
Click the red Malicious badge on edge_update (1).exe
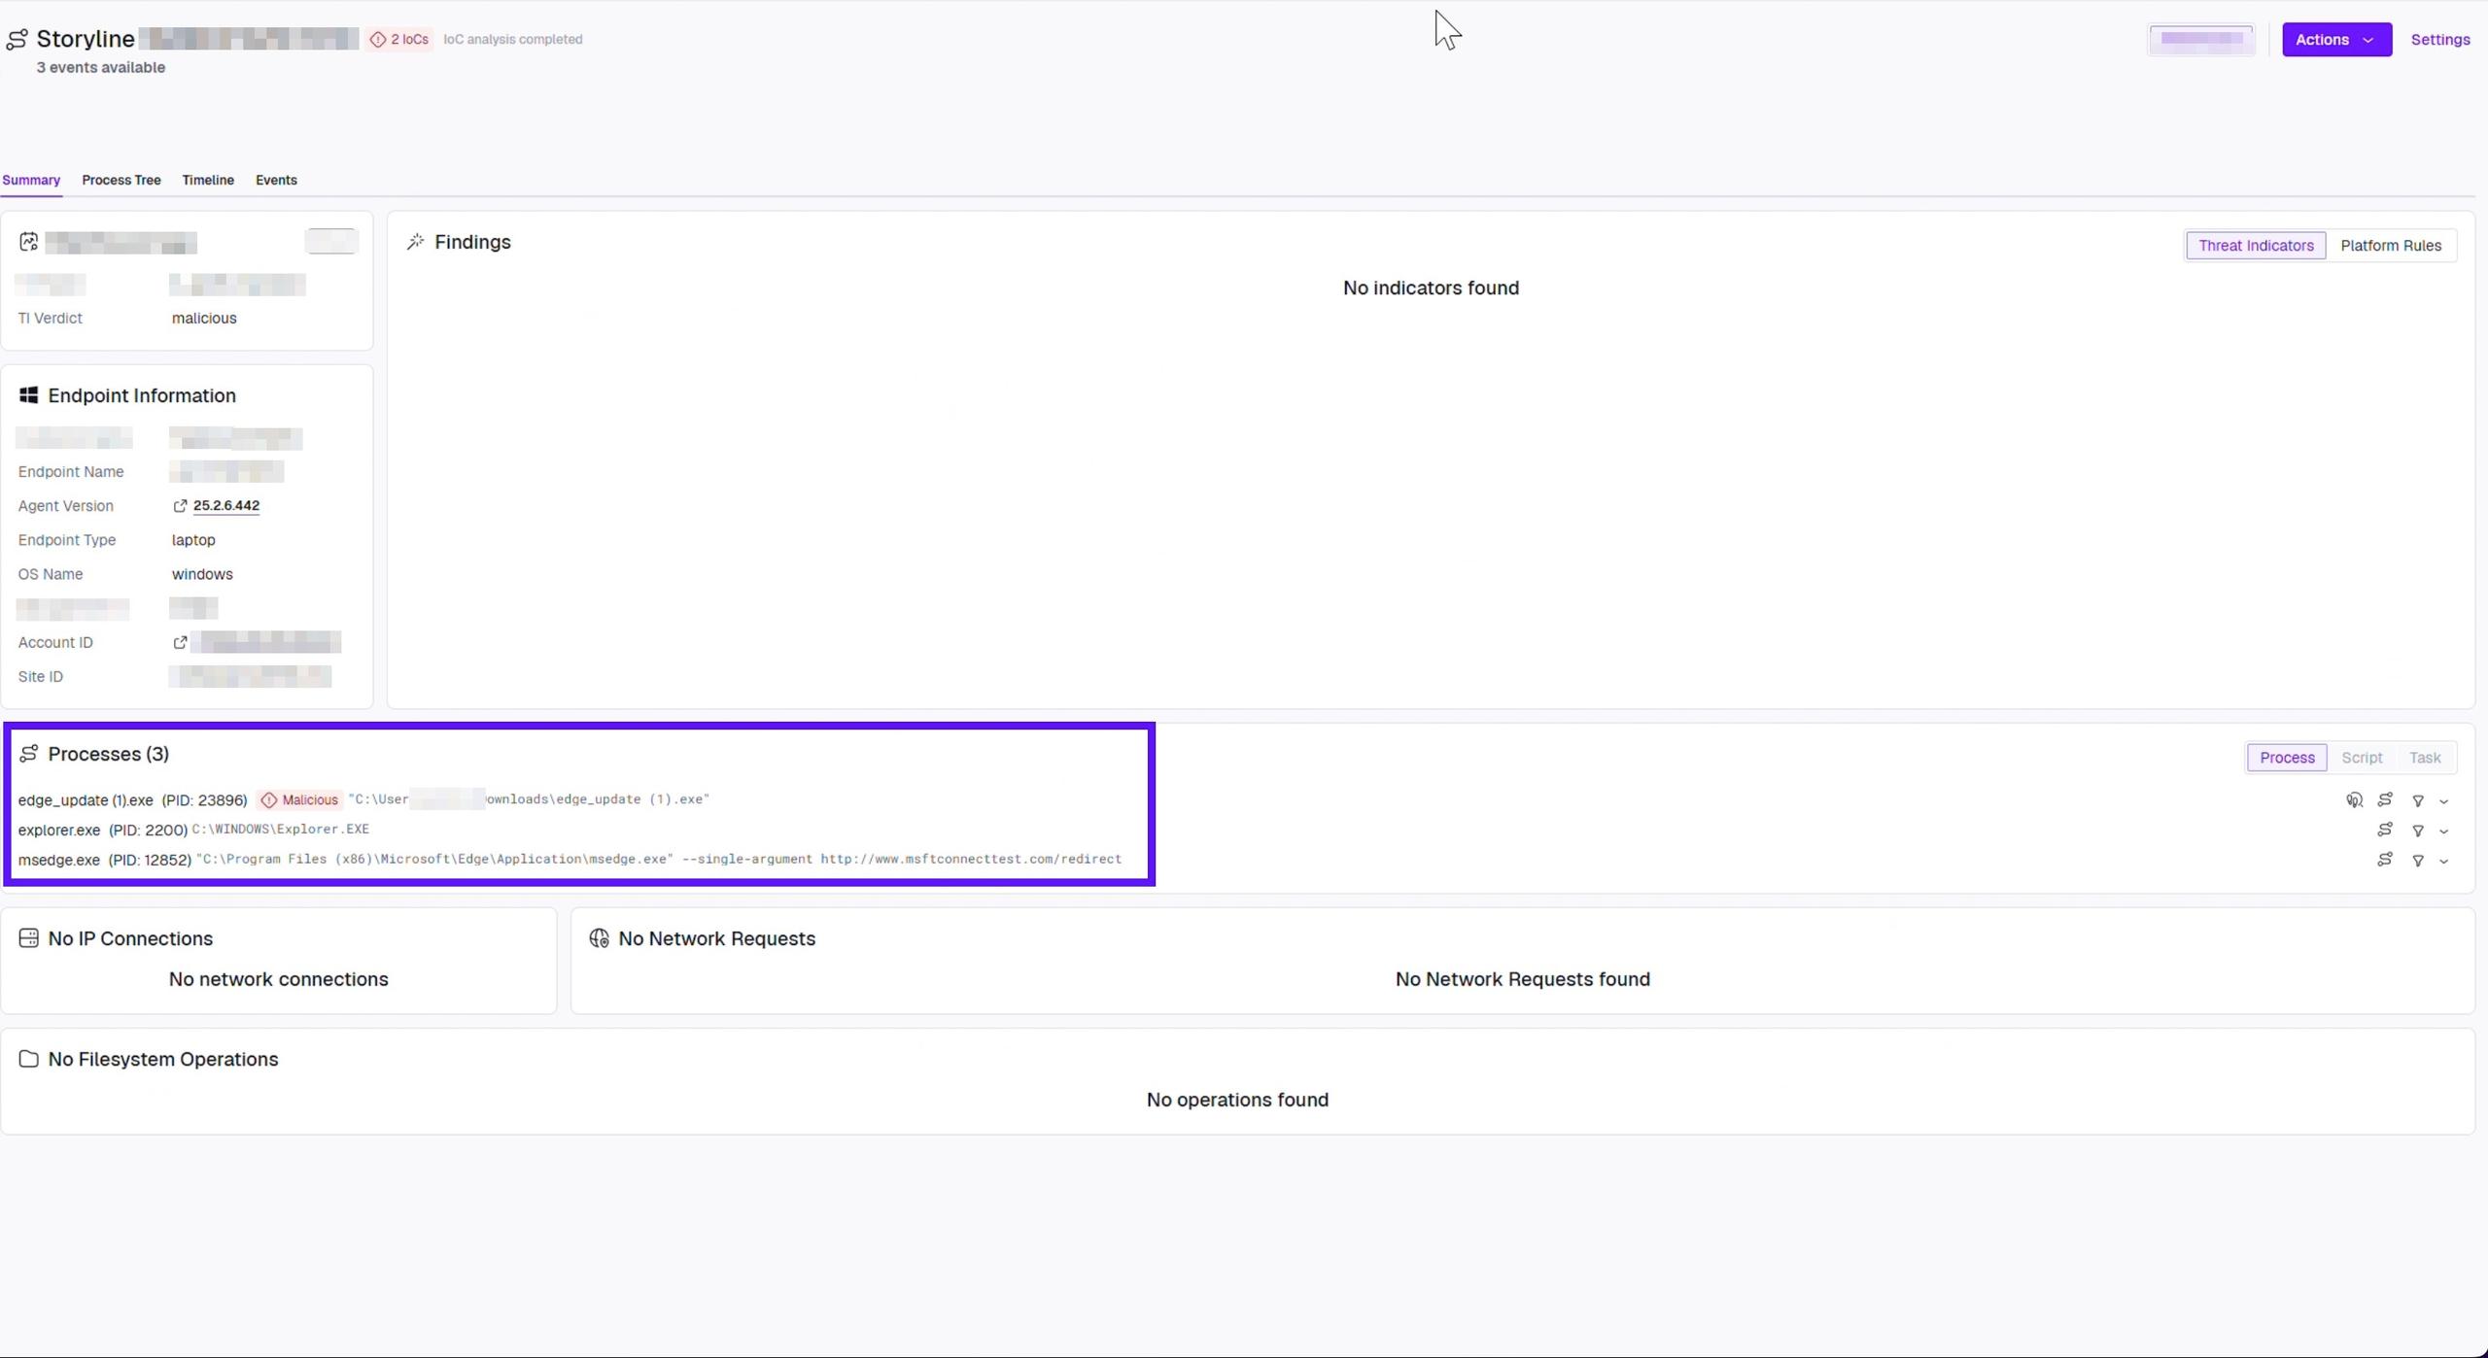(300, 800)
